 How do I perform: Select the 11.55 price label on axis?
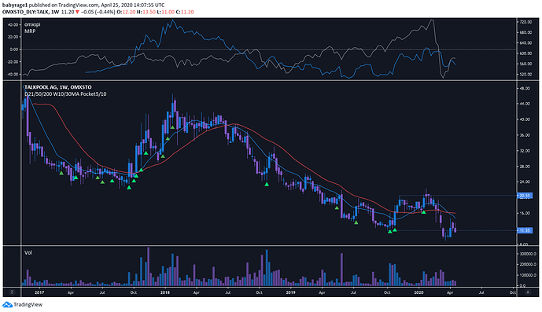pos(525,230)
